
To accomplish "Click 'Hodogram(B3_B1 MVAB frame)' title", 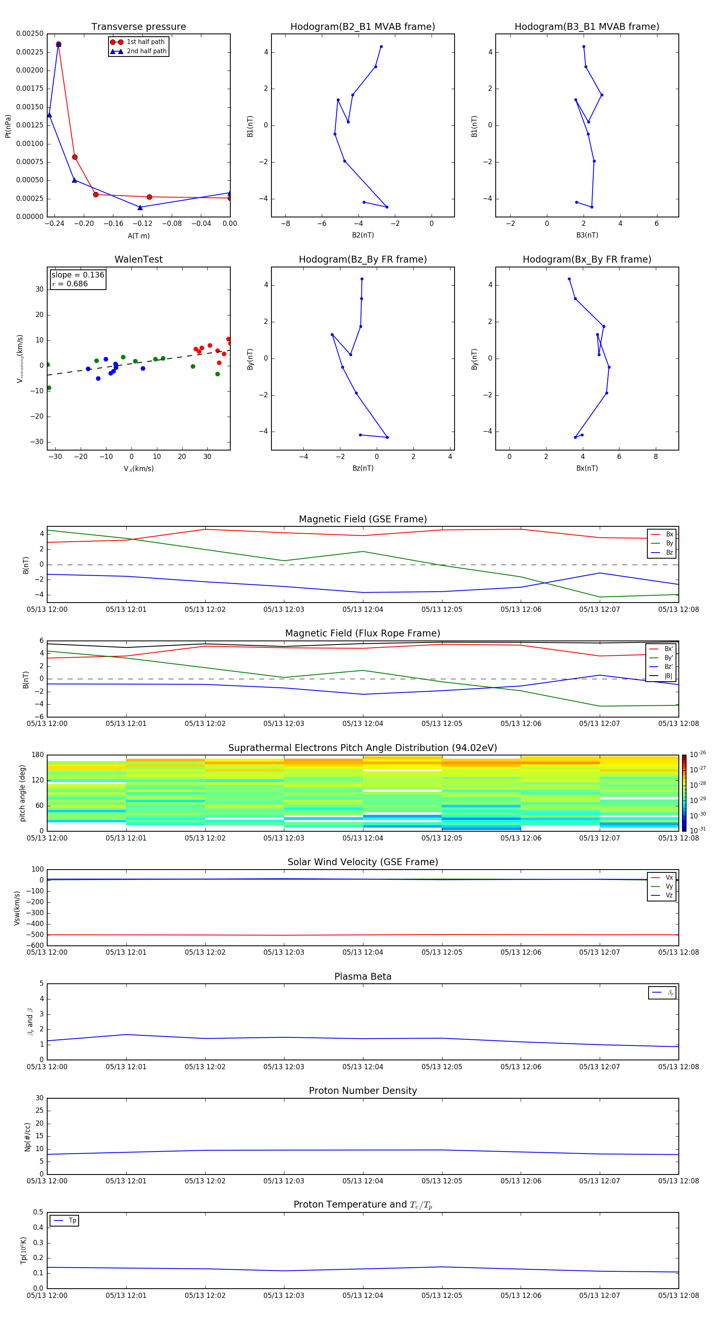I will pos(587,27).
